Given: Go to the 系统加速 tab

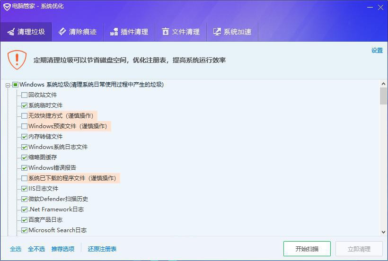Looking at the screenshot, I should point(232,32).
